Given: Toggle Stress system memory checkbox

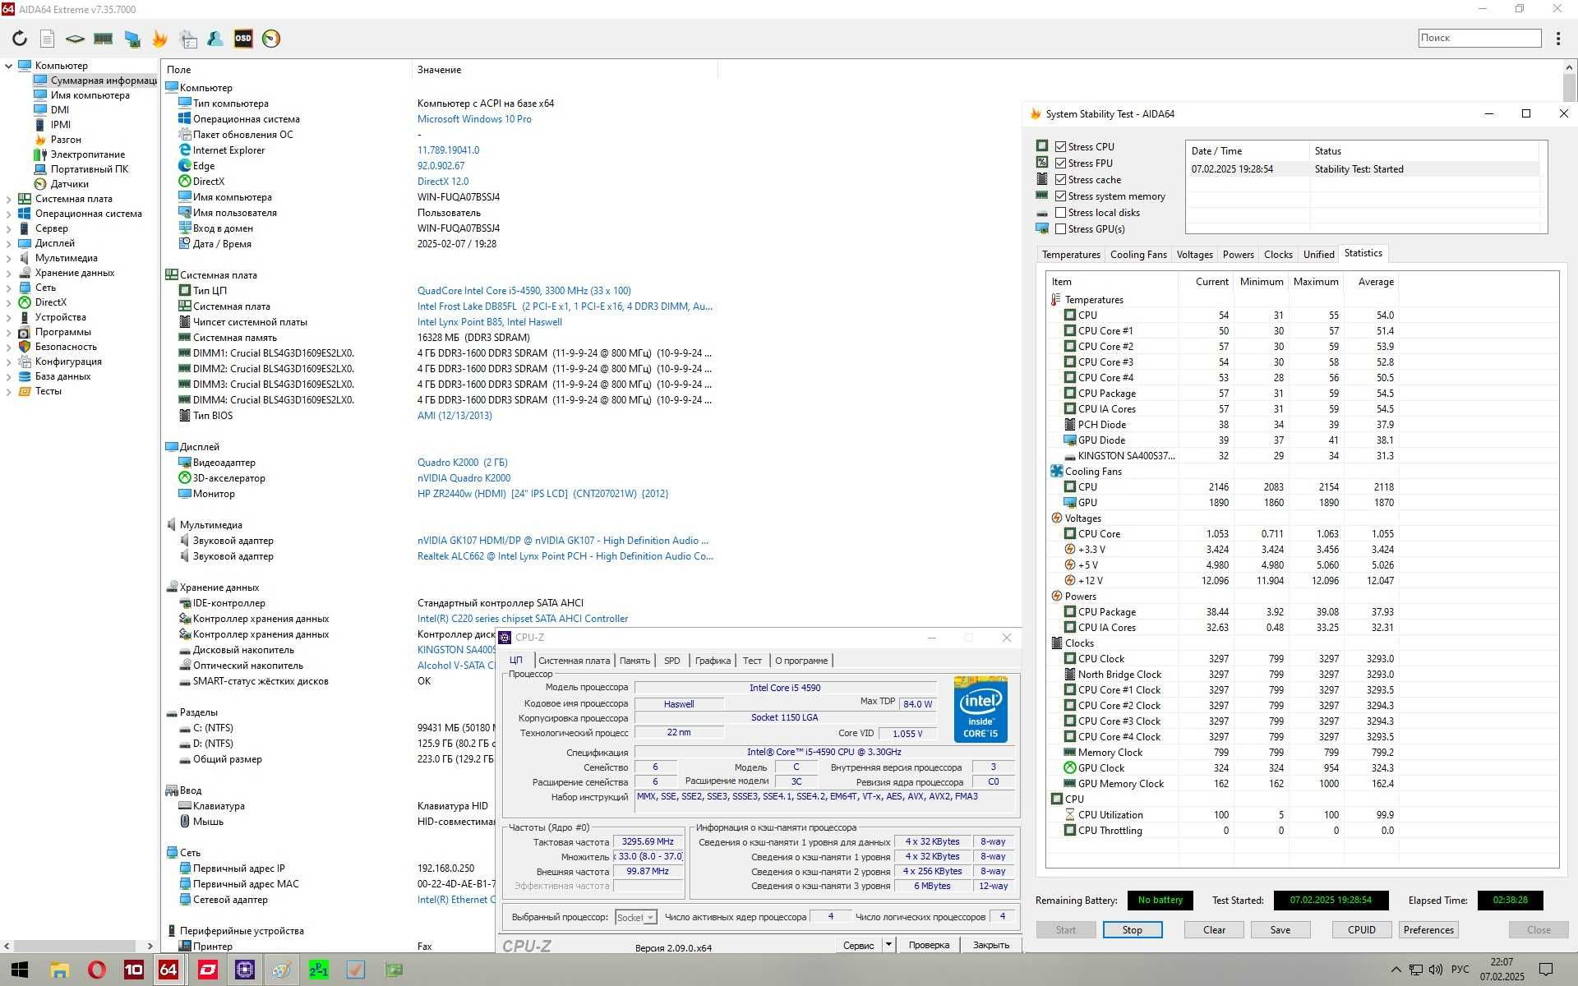Looking at the screenshot, I should coord(1060,196).
